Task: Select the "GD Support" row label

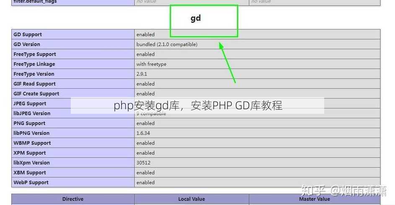Action: click(73, 34)
